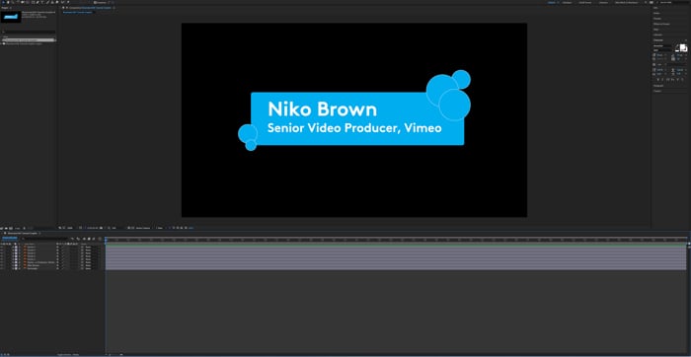Screen dimensions: 691x357
Task: Open the Character panel options menu
Action: pyautogui.click(x=686, y=40)
